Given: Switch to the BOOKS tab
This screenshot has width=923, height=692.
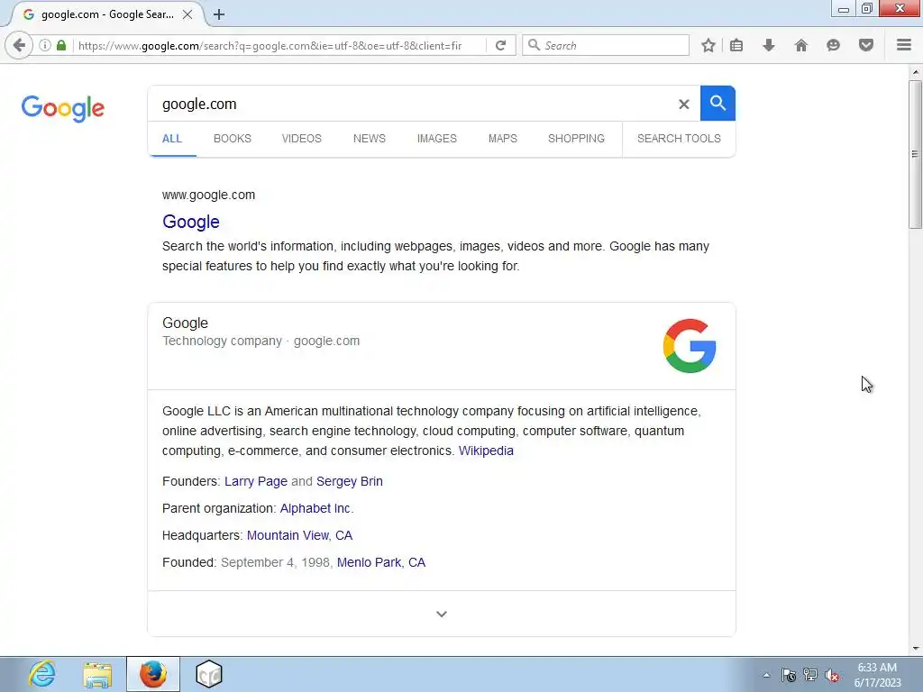Looking at the screenshot, I should click(232, 138).
